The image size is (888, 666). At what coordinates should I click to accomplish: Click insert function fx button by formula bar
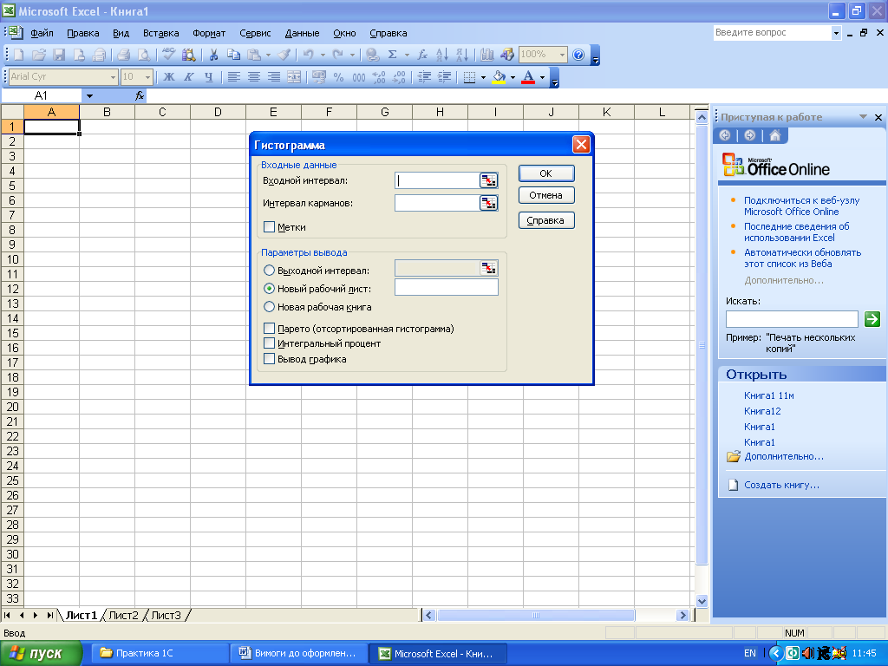(140, 95)
